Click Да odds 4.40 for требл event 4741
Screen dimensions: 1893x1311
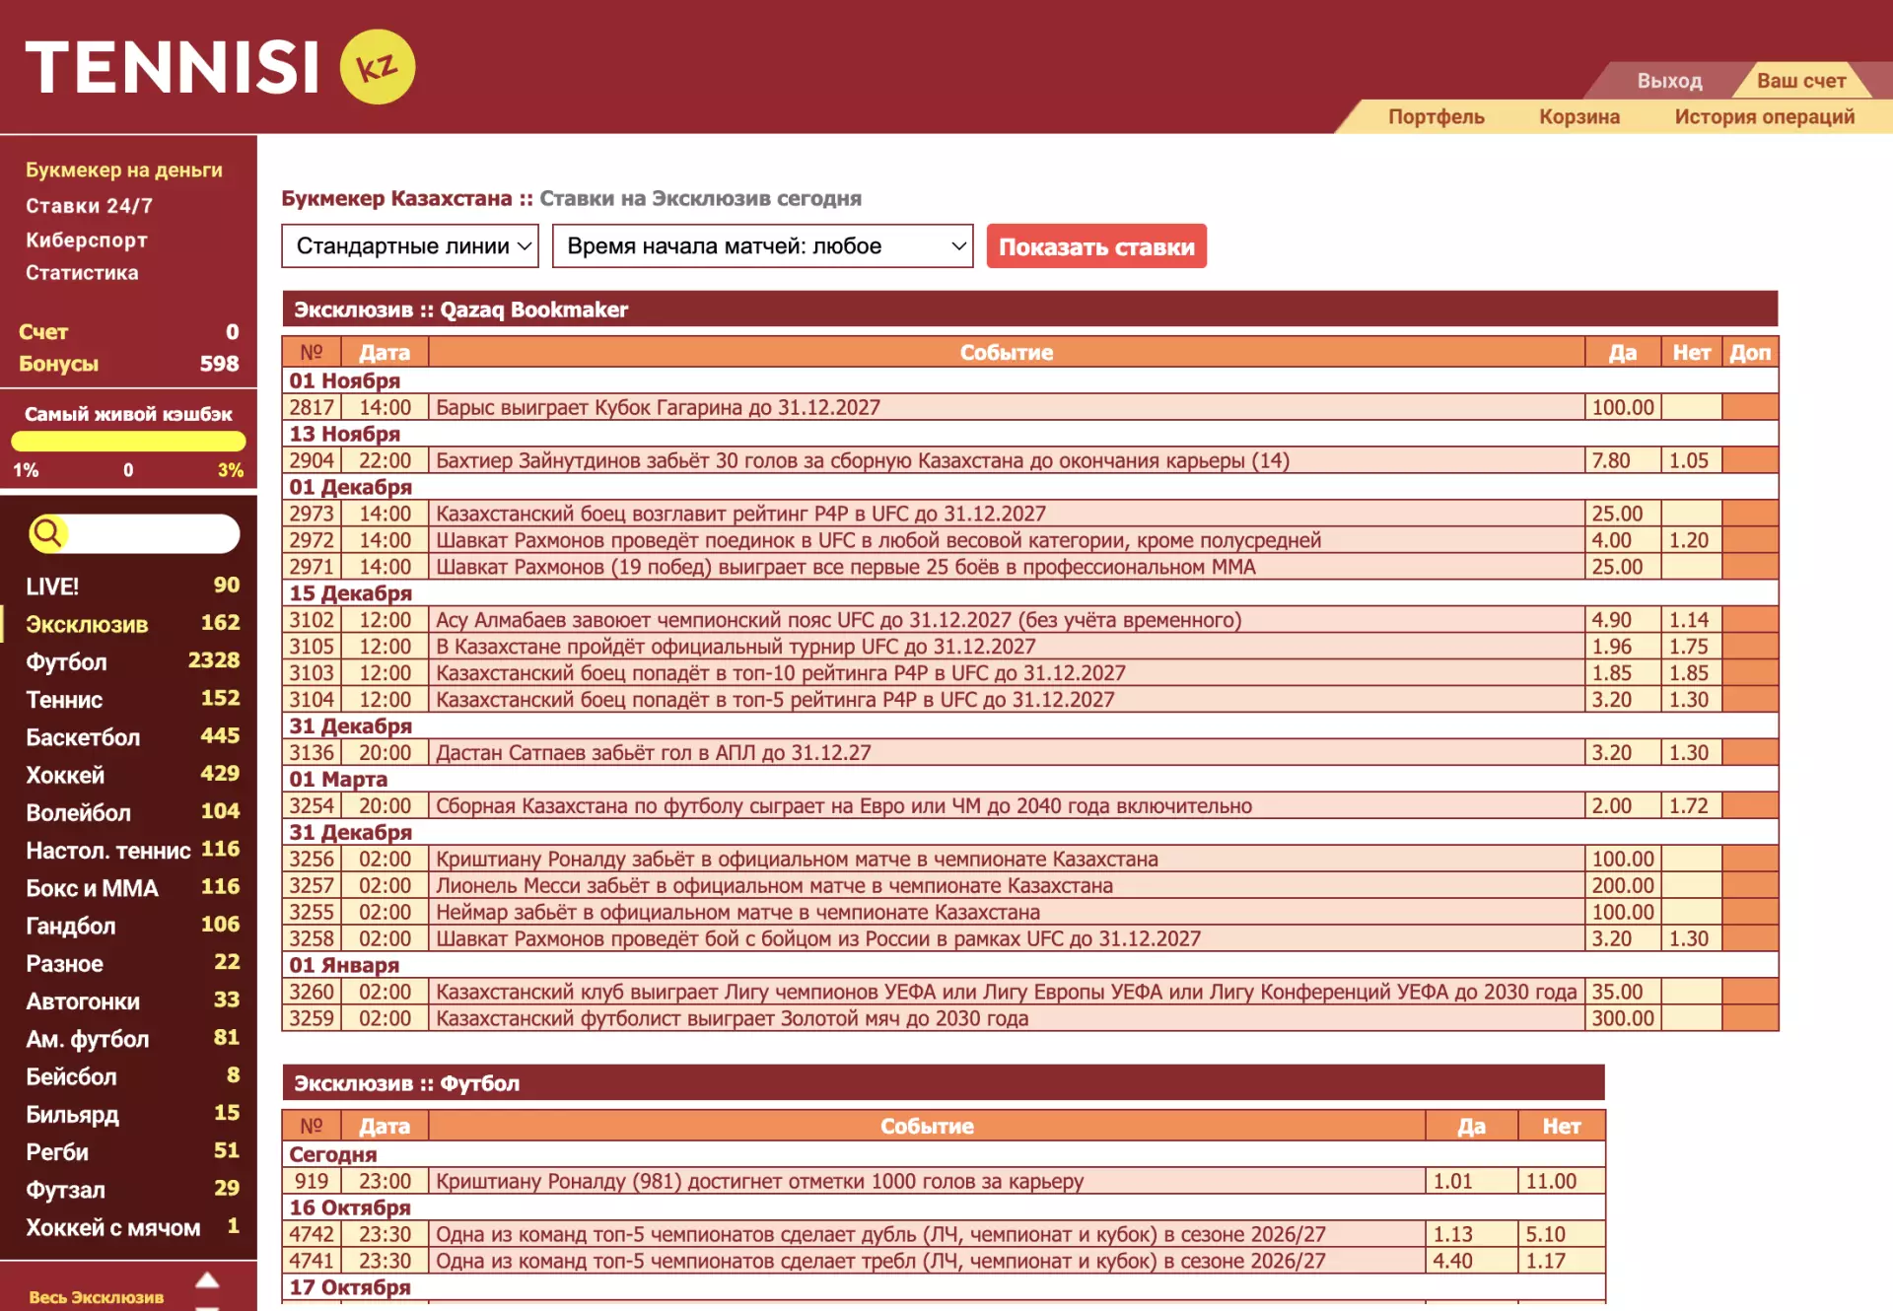[1471, 1261]
